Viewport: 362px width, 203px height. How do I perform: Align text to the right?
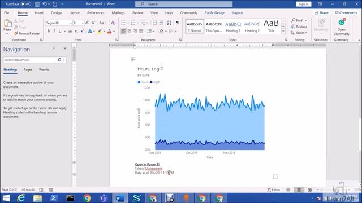pos(135,31)
